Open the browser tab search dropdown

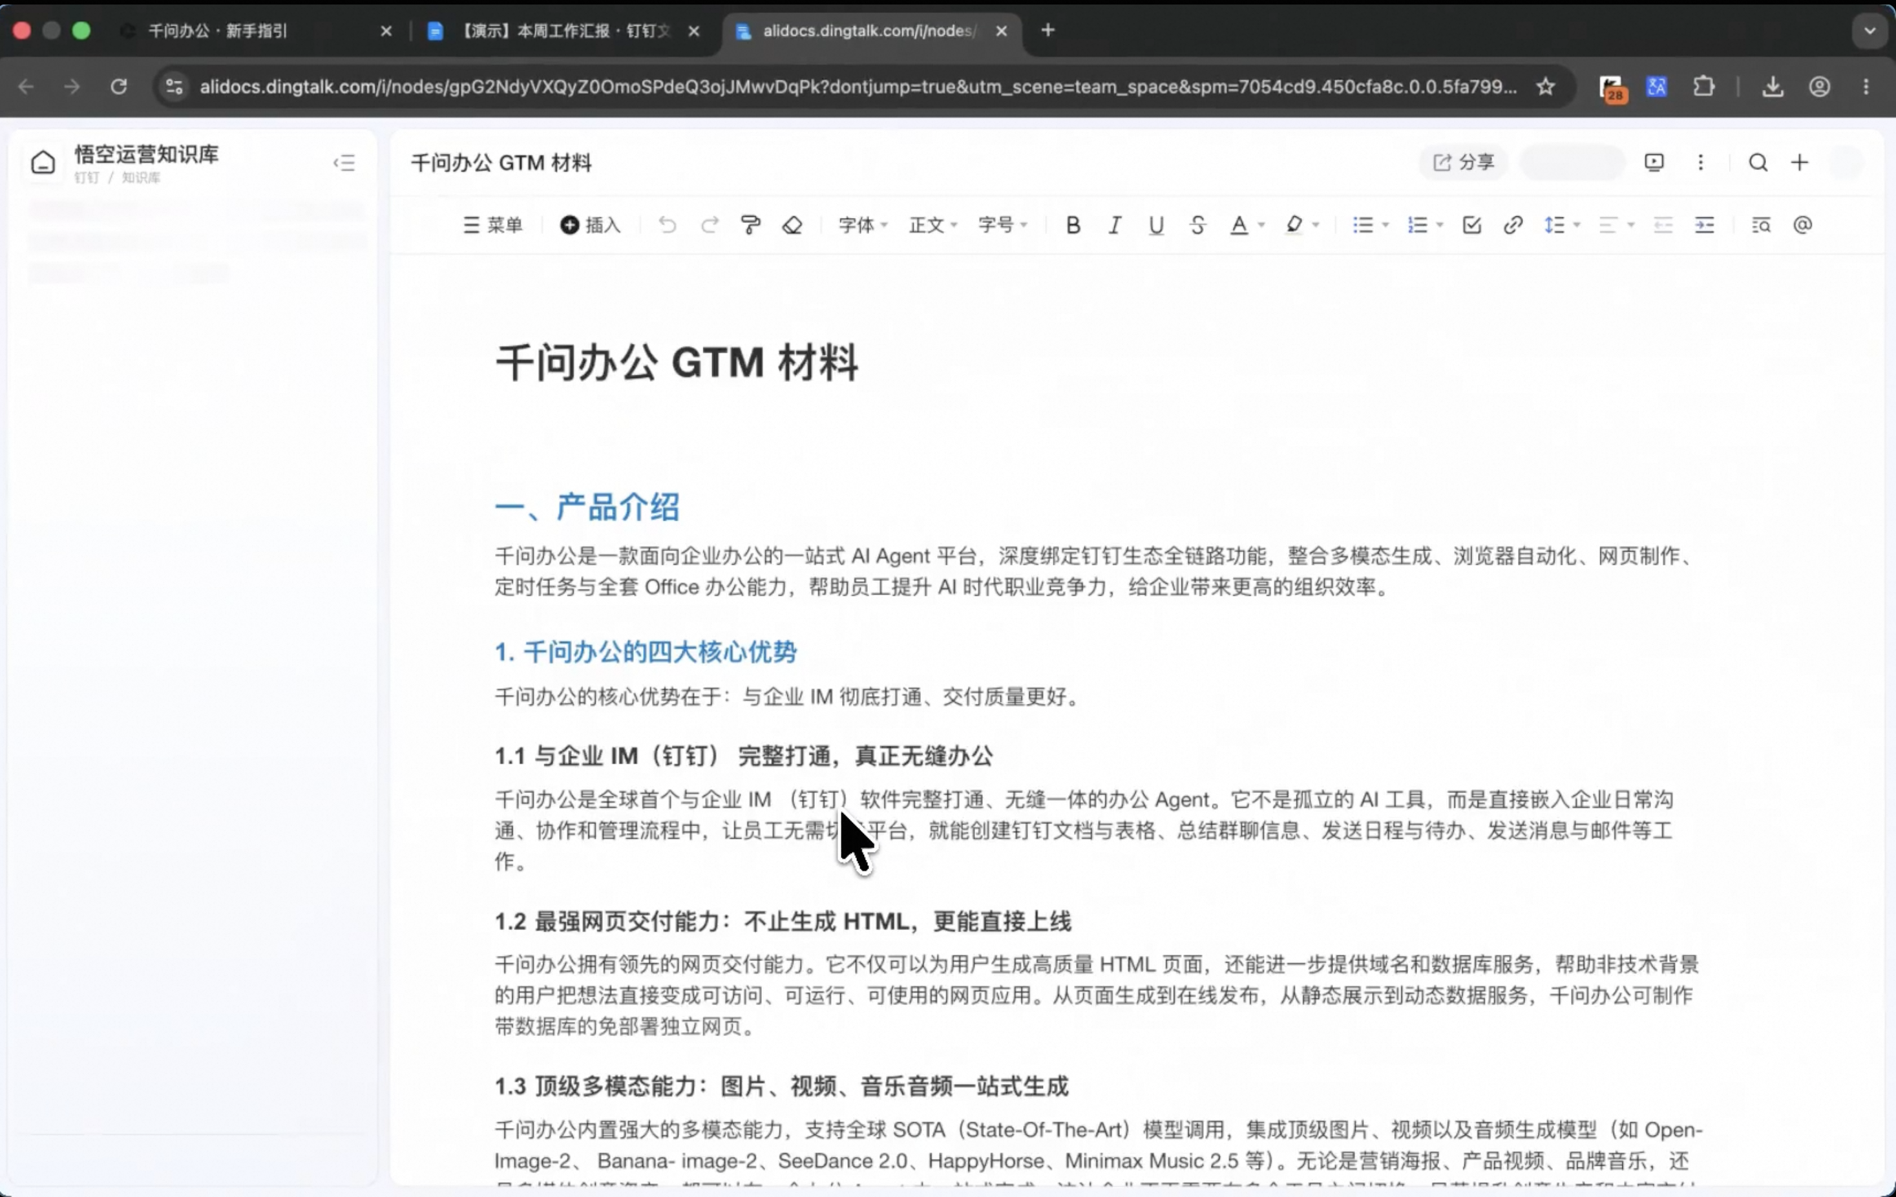point(1870,31)
